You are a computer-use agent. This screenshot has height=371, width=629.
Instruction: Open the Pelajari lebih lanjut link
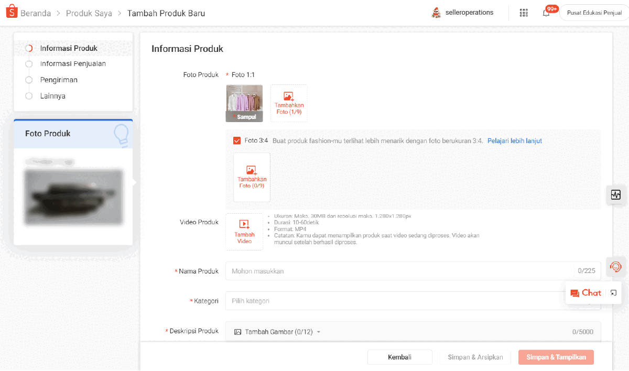[514, 140]
